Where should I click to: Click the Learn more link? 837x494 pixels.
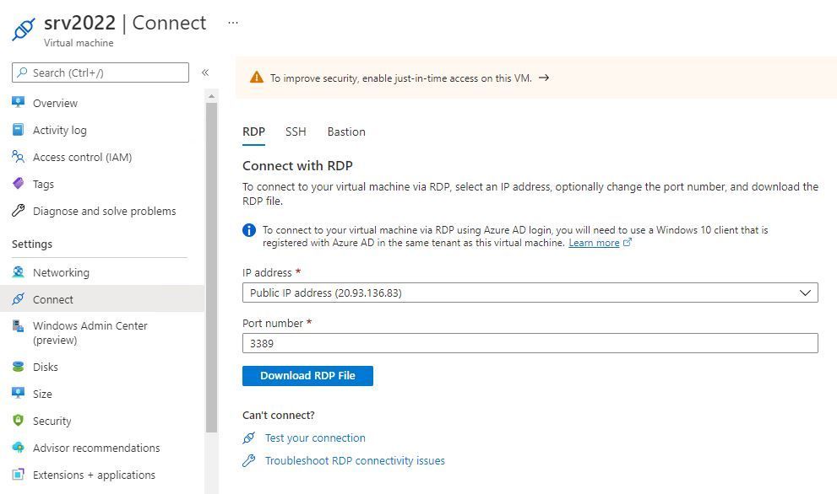pyautogui.click(x=594, y=243)
